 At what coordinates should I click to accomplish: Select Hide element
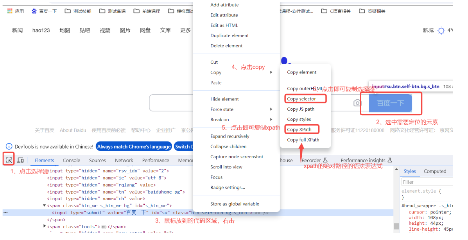tap(224, 99)
